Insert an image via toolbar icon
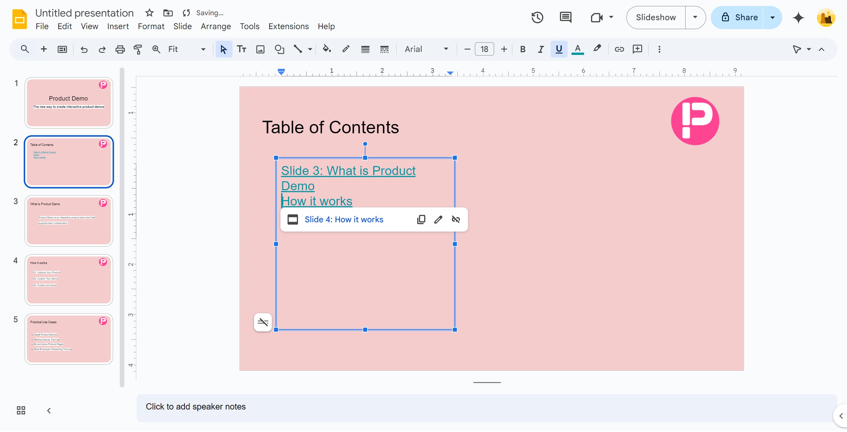The height and width of the screenshot is (432, 847). point(261,49)
